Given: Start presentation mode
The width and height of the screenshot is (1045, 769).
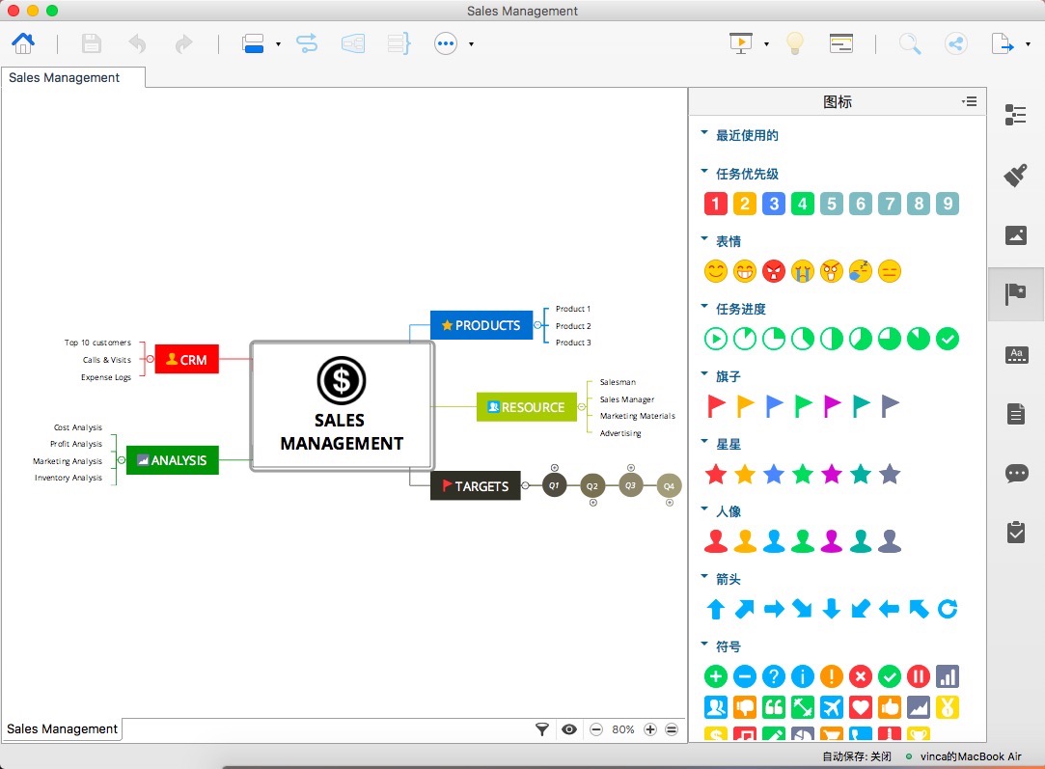Looking at the screenshot, I should pos(741,43).
